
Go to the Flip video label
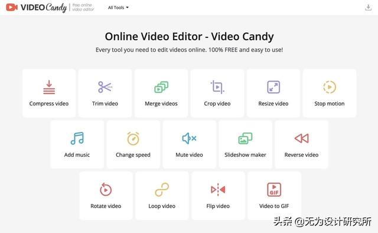coord(218,206)
